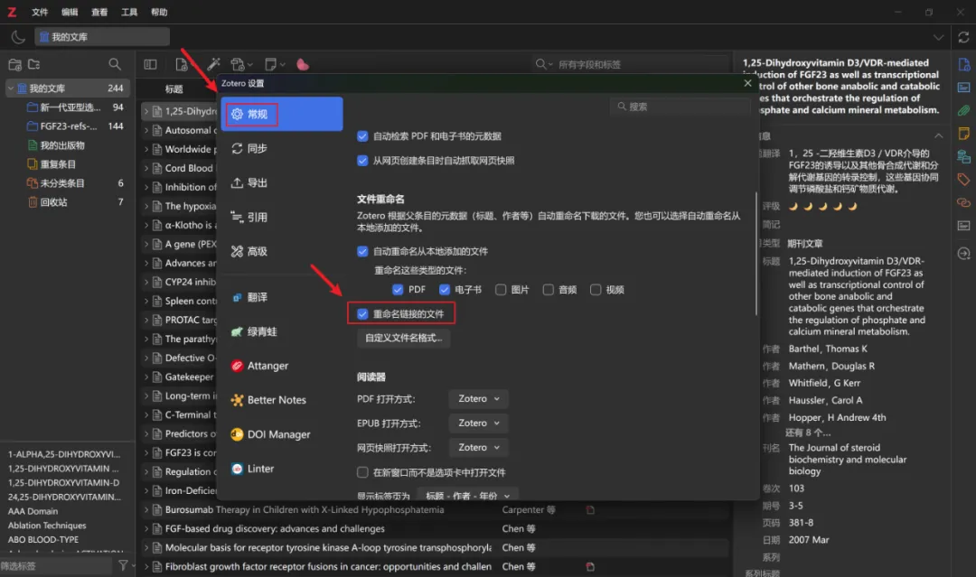Open the 编辑 menu
The image size is (976, 577).
point(70,12)
